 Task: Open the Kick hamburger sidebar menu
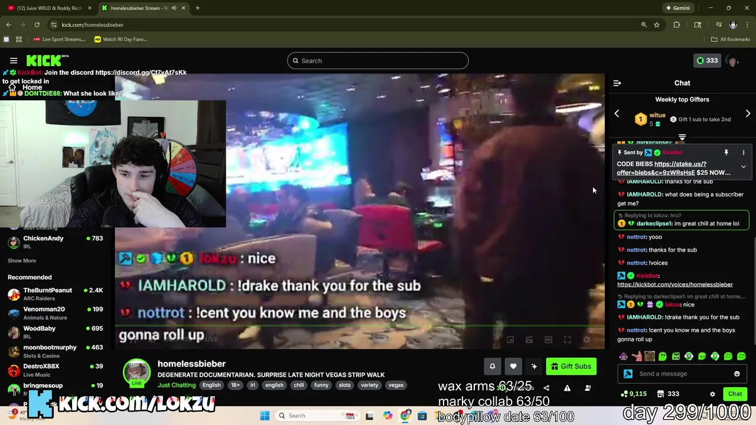(x=14, y=61)
